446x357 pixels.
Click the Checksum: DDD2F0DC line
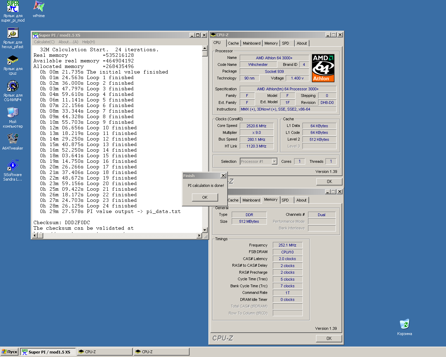pos(62,222)
